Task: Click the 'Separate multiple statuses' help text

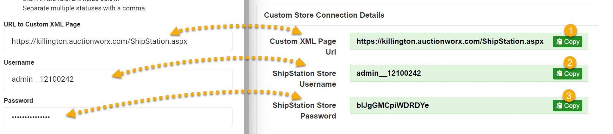Action: click(84, 8)
